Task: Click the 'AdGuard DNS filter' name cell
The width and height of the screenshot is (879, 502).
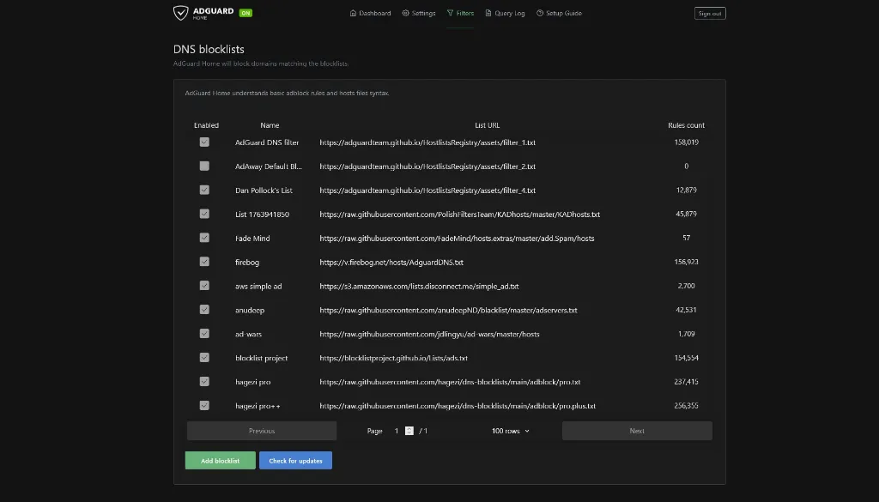Action: (267, 142)
